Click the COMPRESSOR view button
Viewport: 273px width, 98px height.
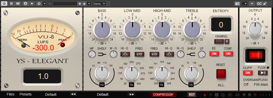coord(163,95)
